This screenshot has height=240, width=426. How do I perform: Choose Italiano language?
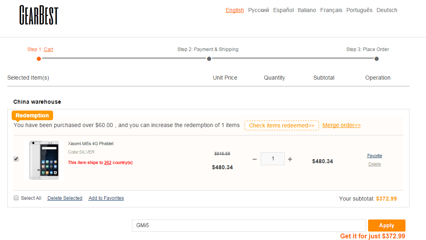(x=307, y=10)
